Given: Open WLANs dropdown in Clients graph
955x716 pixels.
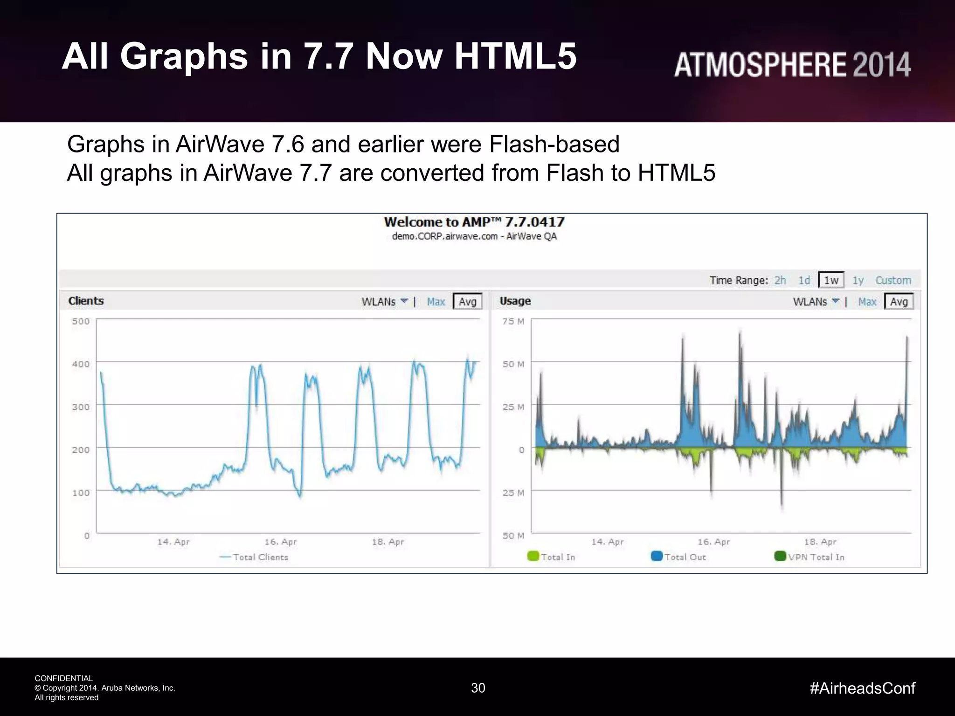Looking at the screenshot, I should pyautogui.click(x=385, y=302).
